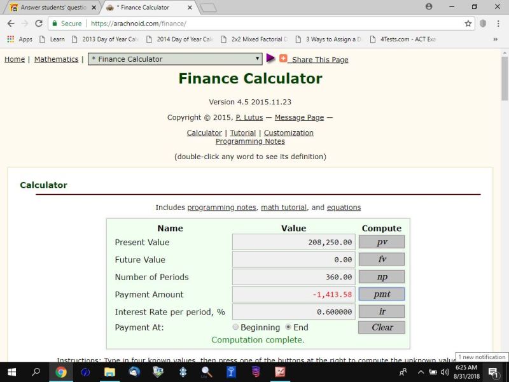Click the purple go arrow beside dropdown
509x382 pixels.
point(270,58)
